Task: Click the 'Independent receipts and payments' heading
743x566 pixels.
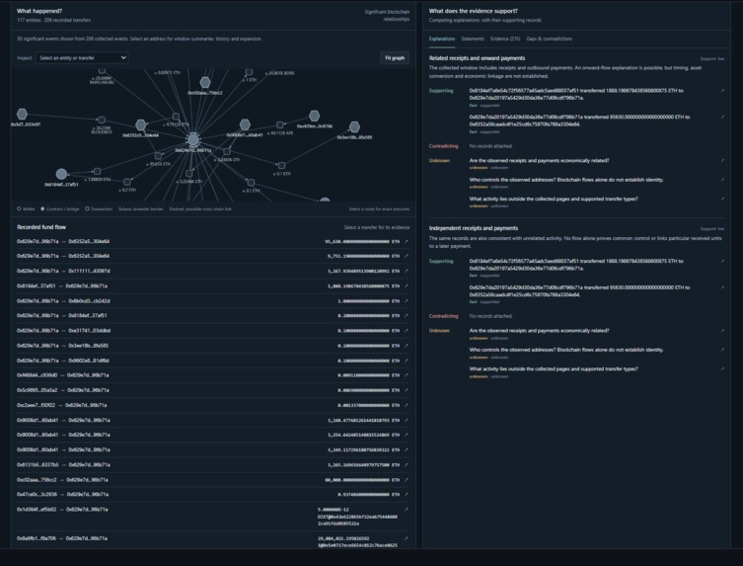Action: 474,228
